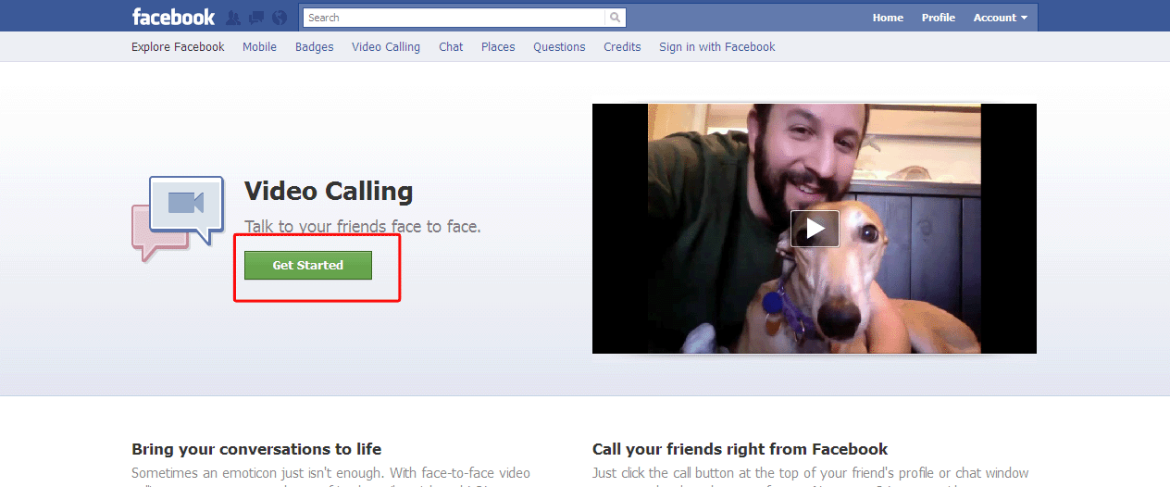This screenshot has width=1170, height=487.
Task: Open Sign in with Facebook tab
Action: click(717, 47)
